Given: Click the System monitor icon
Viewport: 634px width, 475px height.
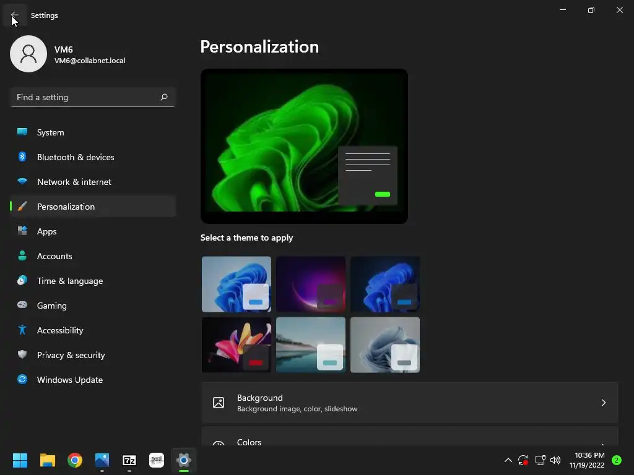Looking at the screenshot, I should (x=22, y=132).
